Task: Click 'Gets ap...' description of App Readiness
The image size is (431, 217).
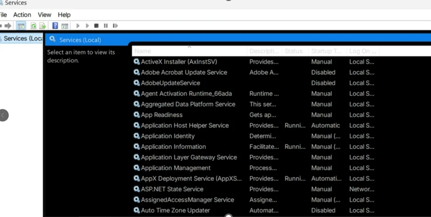Action: (x=263, y=115)
